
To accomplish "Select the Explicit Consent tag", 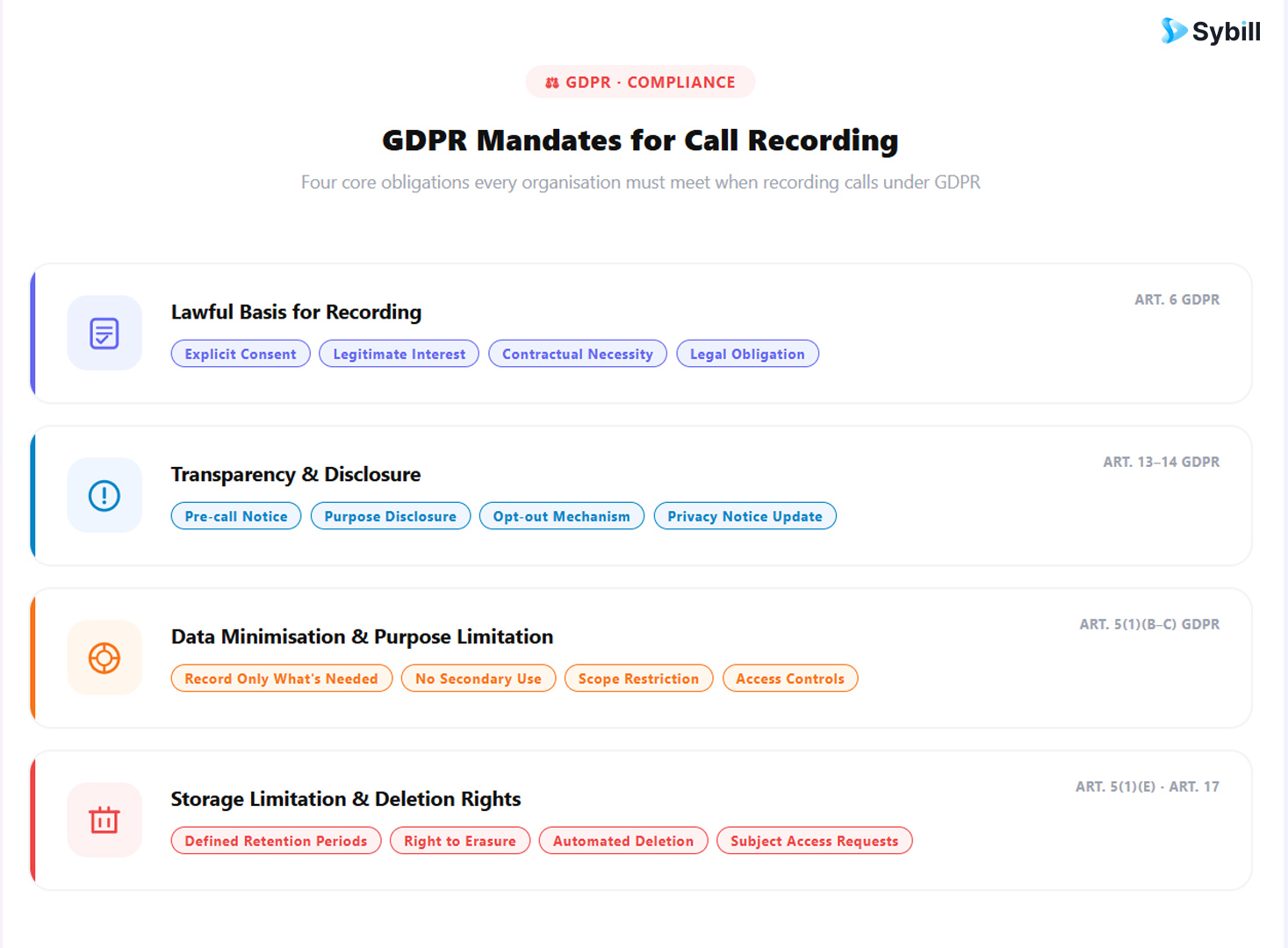I will click(241, 354).
